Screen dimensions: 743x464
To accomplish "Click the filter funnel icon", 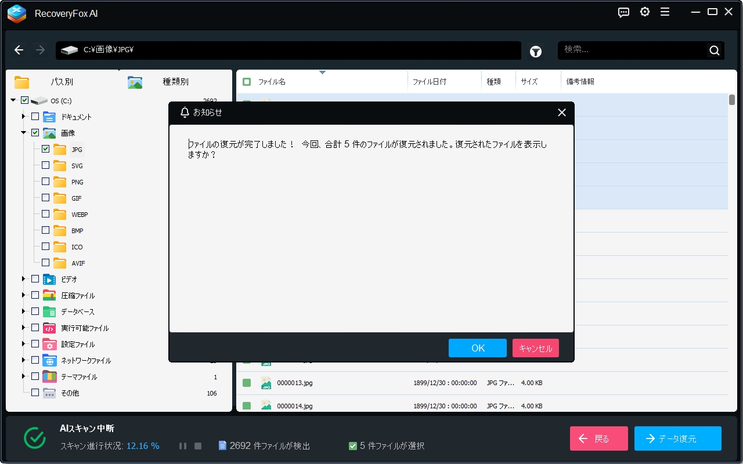I will point(535,51).
